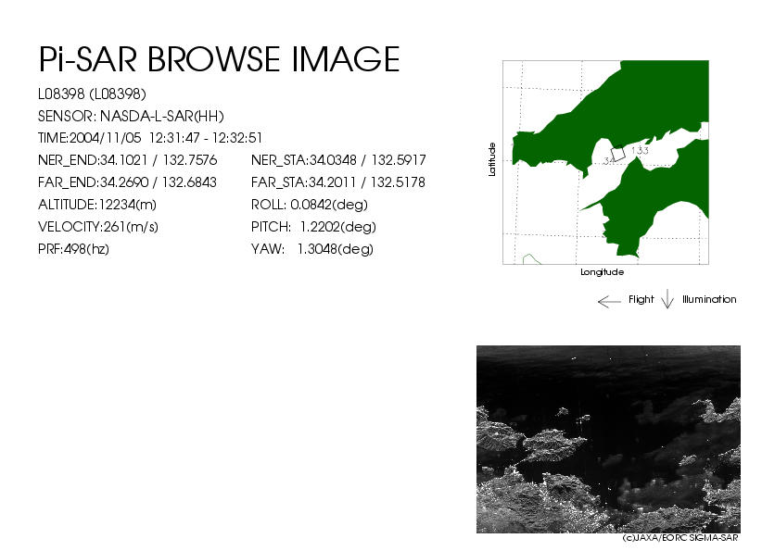This screenshot has width=762, height=551.
Task: Click the left-pointing Flight direction arrow
Action: tap(609, 302)
